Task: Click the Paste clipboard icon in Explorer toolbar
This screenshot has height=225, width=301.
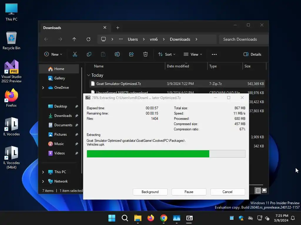Action: [x=103, y=54]
